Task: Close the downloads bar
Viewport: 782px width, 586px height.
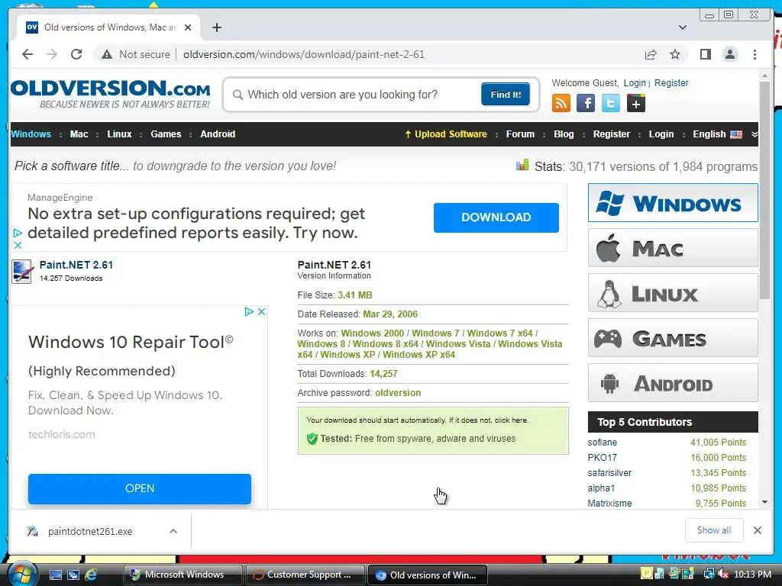Action: 757,530
